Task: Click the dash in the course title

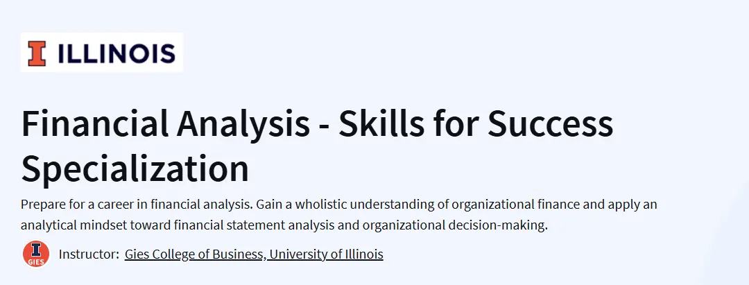Action: click(x=325, y=126)
